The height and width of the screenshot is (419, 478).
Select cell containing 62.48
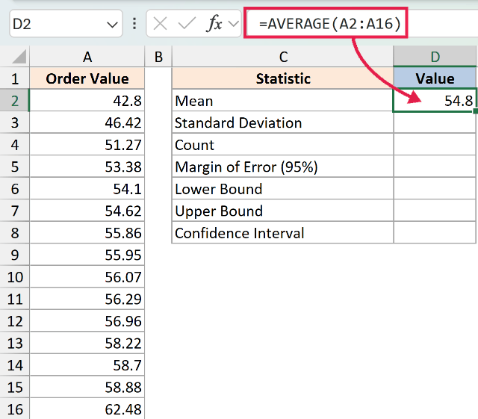pyautogui.click(x=87, y=409)
